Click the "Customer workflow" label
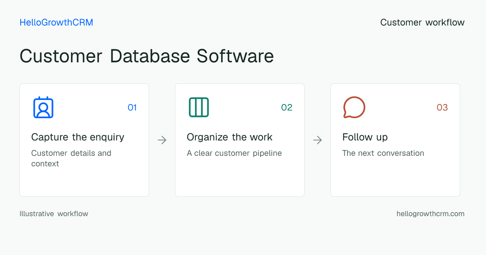The image size is (486, 255). tap(422, 23)
